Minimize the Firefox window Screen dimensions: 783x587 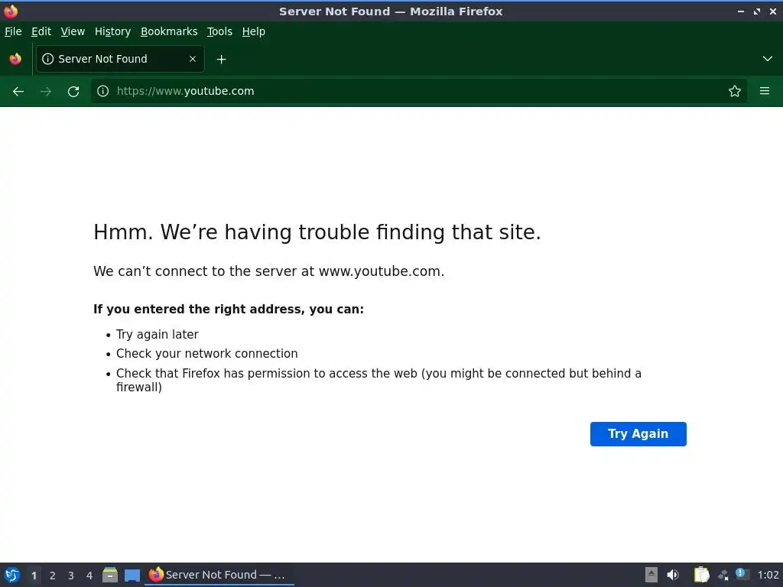(740, 11)
